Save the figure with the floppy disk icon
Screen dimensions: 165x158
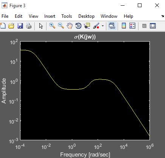pos(20,26)
